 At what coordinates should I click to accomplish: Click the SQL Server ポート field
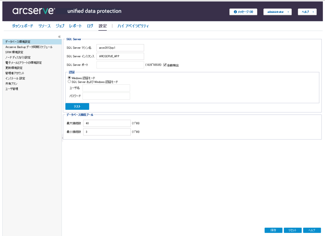pos(120,65)
